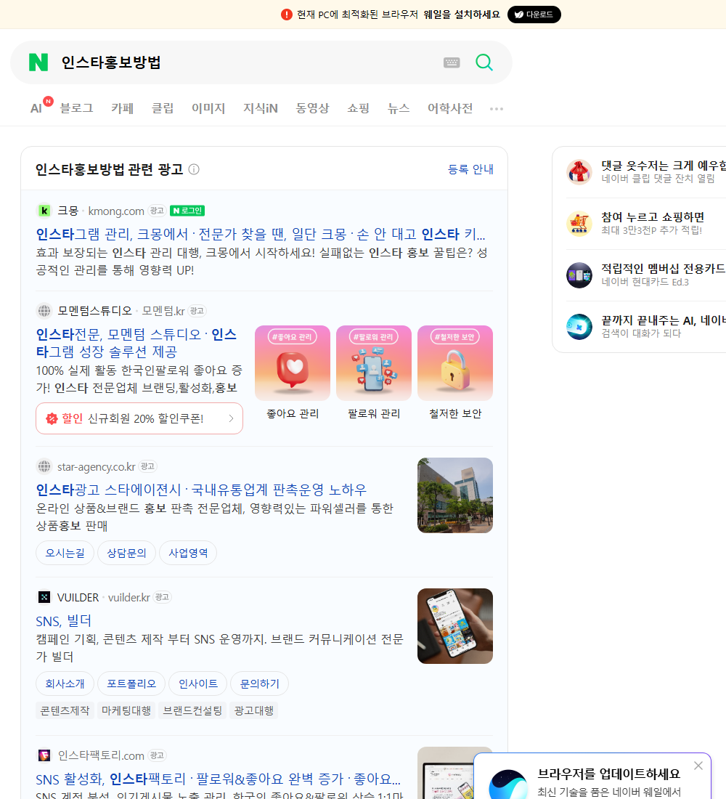This screenshot has height=799, width=726.
Task: Click the info icon next to 관련 광고
Action: (x=194, y=169)
